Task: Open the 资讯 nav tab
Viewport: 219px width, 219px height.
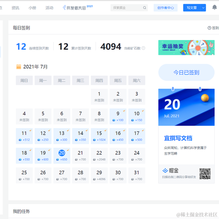Action: coord(15,8)
